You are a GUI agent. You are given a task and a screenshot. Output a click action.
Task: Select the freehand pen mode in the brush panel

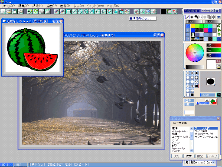tap(187, 17)
